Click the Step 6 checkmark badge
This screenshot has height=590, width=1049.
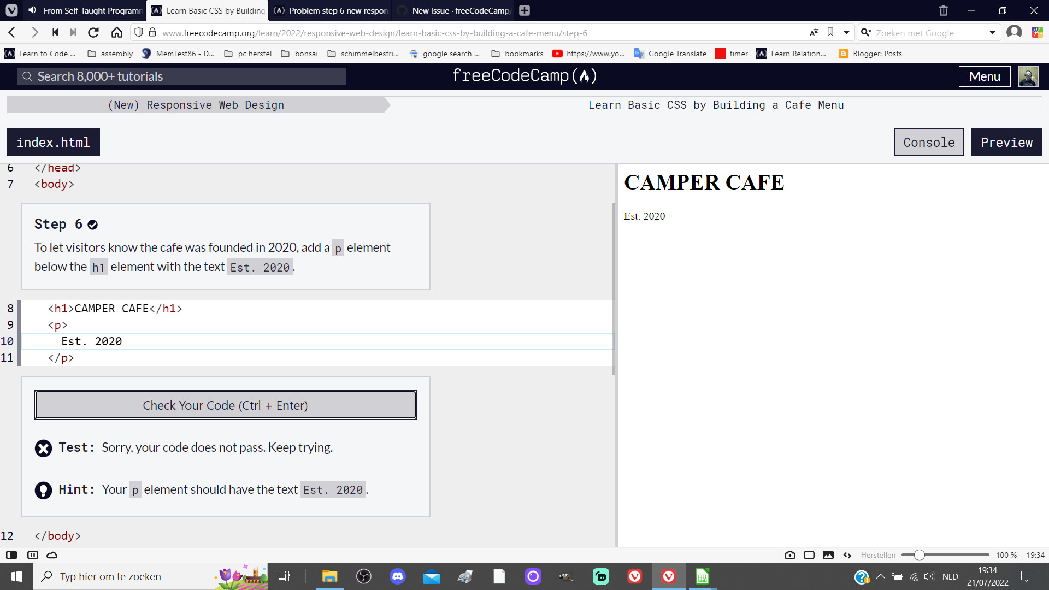[92, 224]
